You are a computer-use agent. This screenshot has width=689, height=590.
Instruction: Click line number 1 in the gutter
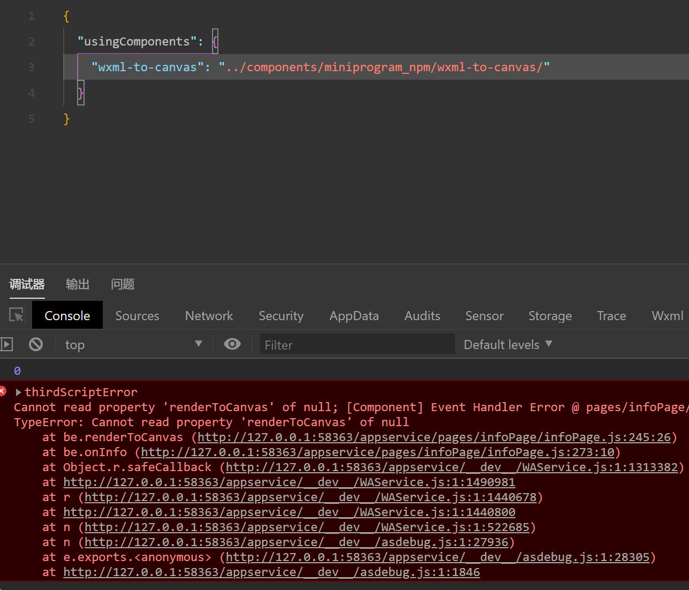32,16
